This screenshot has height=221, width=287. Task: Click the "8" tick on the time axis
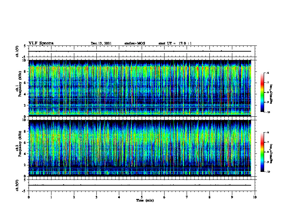pos(209,197)
